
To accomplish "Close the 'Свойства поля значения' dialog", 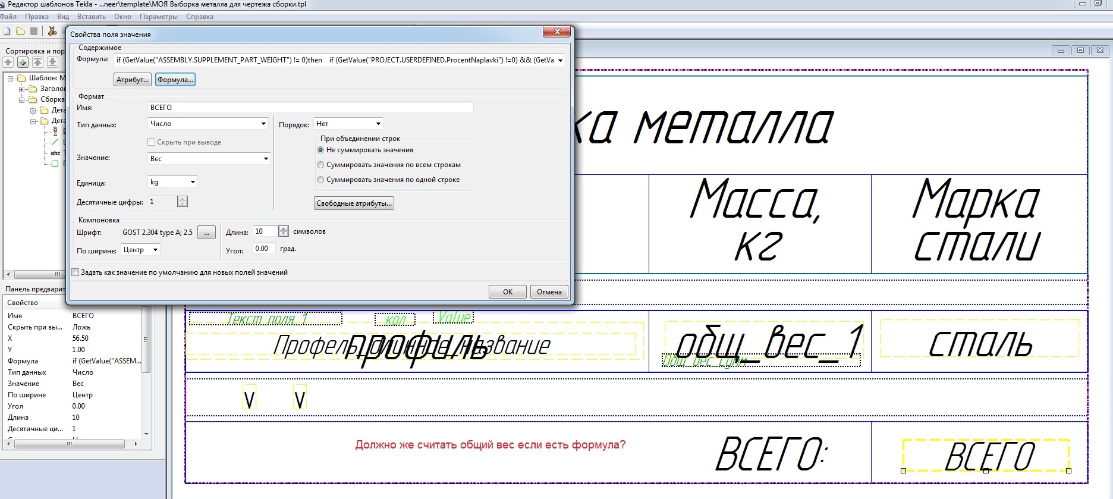I will [x=557, y=32].
